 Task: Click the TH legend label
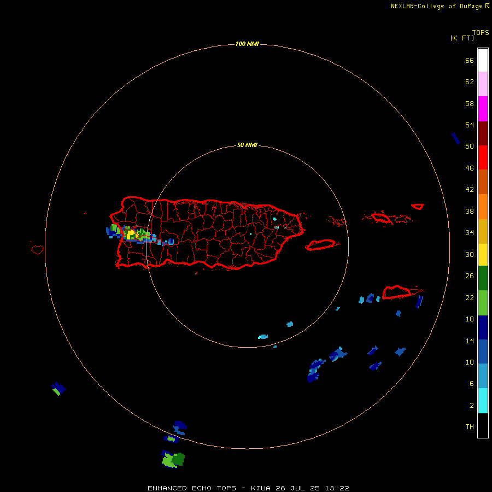coord(470,427)
